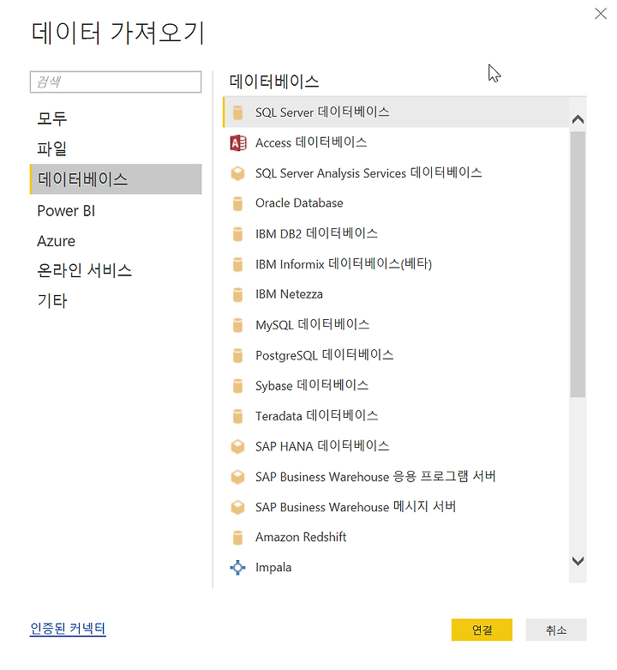
Task: Open the 기타 category
Action: point(116,301)
